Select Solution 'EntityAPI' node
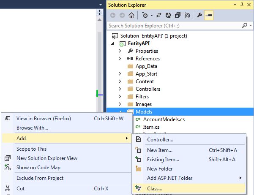This screenshot has width=254, height=195. click(153, 36)
